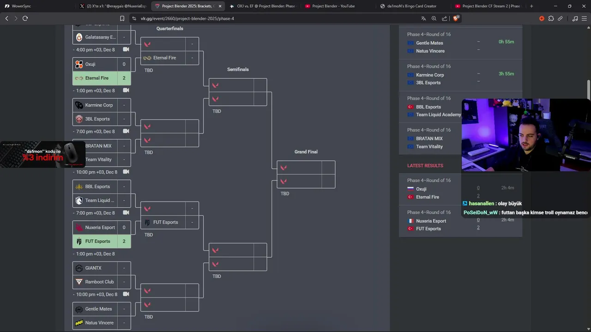Open Gentle Mates row in the bracket

[x=102, y=309]
